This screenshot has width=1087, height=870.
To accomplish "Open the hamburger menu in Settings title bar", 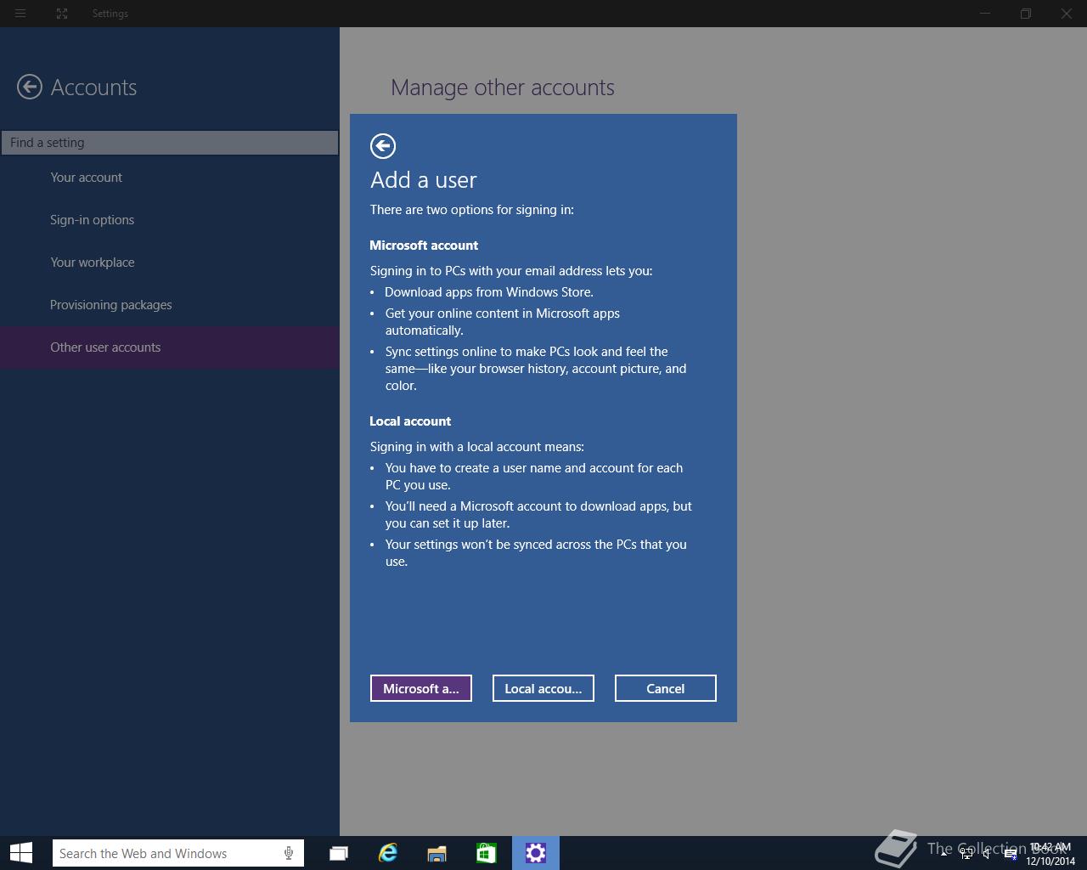I will [x=20, y=14].
